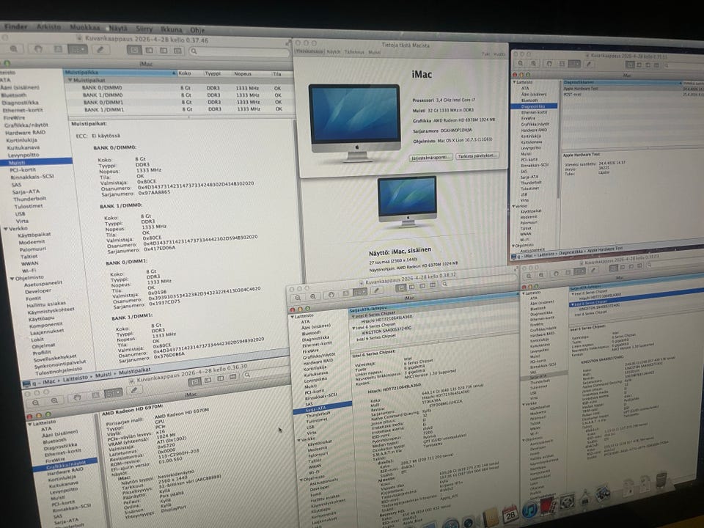The height and width of the screenshot is (528, 704).
Task: Click the Tarkista päivitykset button
Action: point(477,155)
